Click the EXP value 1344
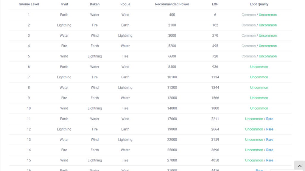The width and height of the screenshot is (305, 171). [215, 88]
